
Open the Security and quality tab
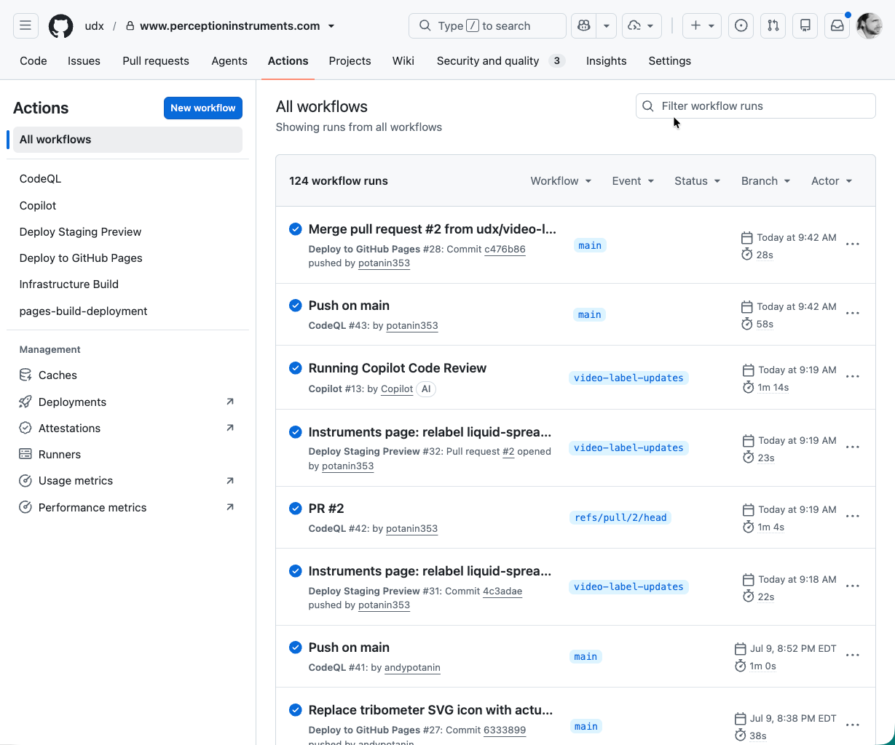tap(500, 61)
